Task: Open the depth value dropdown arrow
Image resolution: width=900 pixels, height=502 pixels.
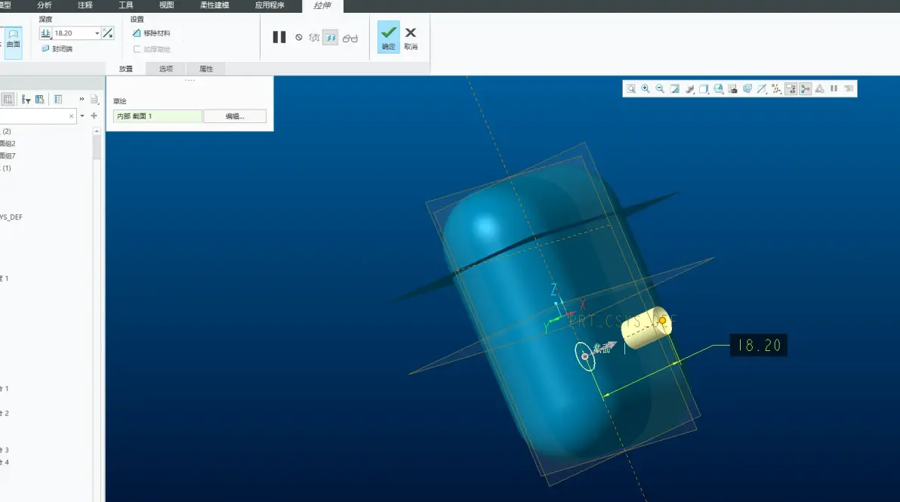Action: point(97,33)
